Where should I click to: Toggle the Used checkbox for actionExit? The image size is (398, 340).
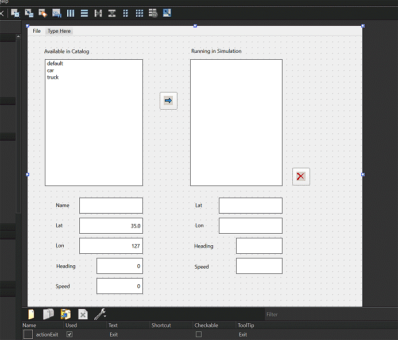click(x=69, y=334)
